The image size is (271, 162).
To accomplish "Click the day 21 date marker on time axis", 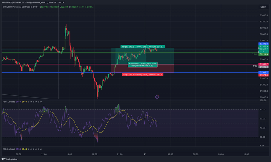I will click(145, 154).
